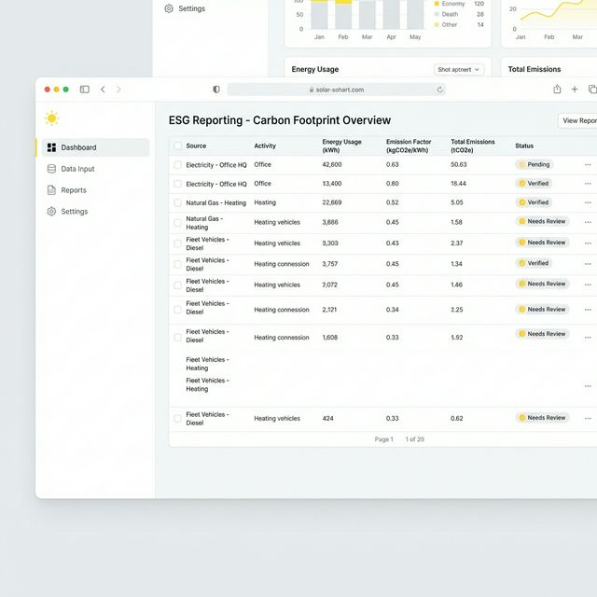Click the sun logo in the sidebar

pyautogui.click(x=52, y=118)
